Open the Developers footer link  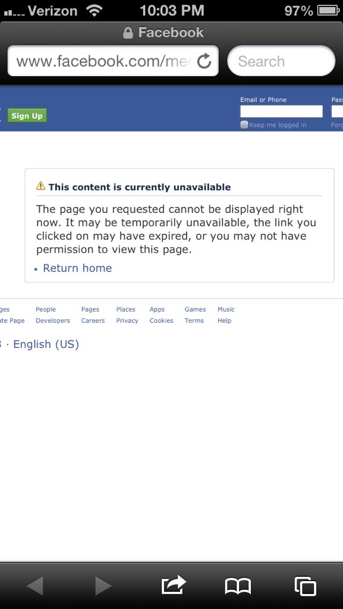(x=53, y=321)
